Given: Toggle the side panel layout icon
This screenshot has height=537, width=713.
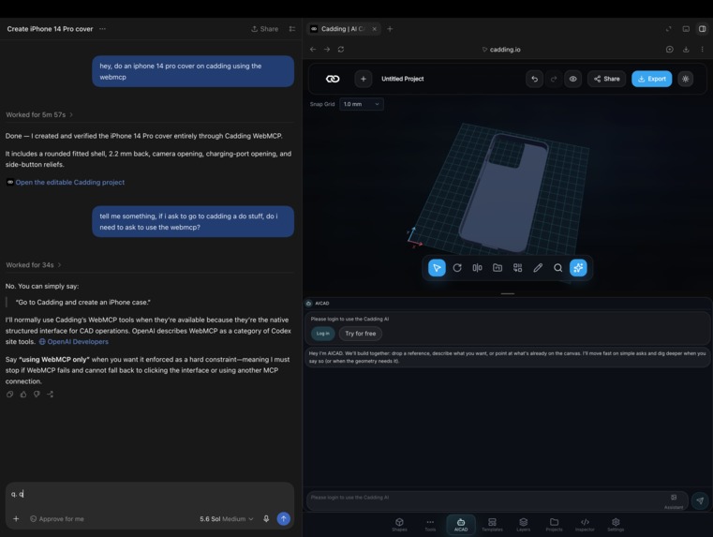Looking at the screenshot, I should (x=702, y=29).
